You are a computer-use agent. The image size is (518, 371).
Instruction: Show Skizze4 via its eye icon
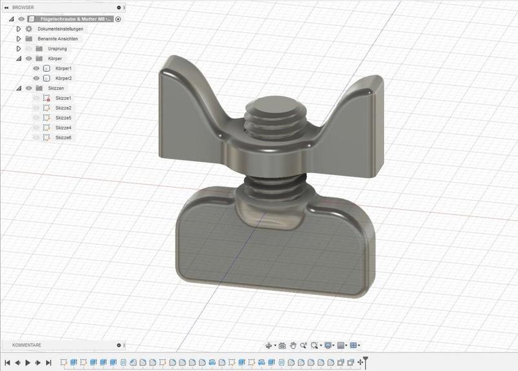point(36,128)
